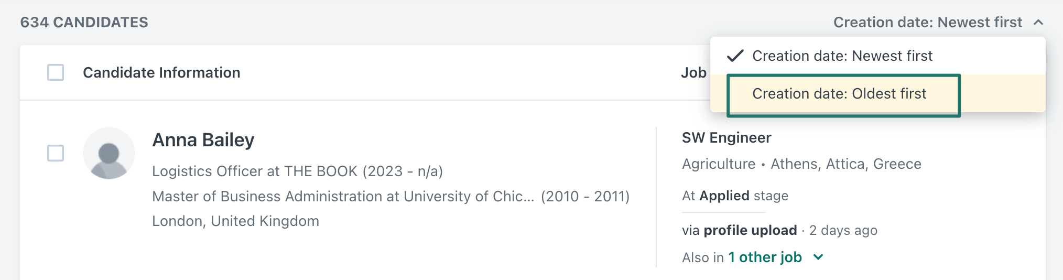Click London, United Kingdom location text
Image resolution: width=1063 pixels, height=280 pixels.
[x=235, y=221]
